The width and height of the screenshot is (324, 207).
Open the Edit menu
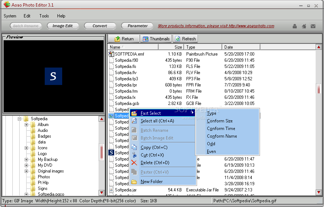pyautogui.click(x=27, y=16)
